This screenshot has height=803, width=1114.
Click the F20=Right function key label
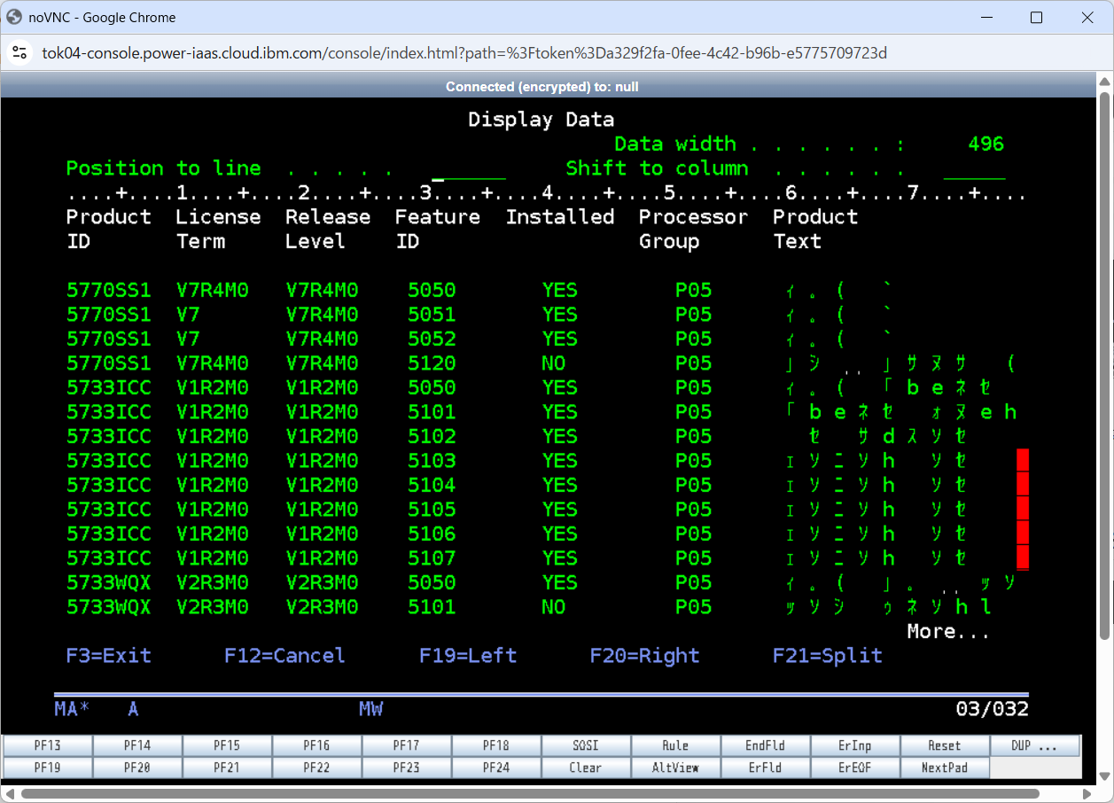(644, 656)
